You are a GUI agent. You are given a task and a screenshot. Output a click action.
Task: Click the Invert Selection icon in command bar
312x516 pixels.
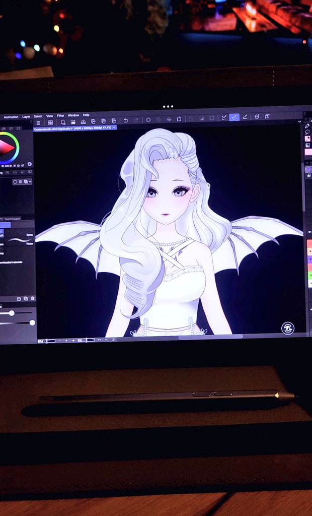[x=201, y=118]
